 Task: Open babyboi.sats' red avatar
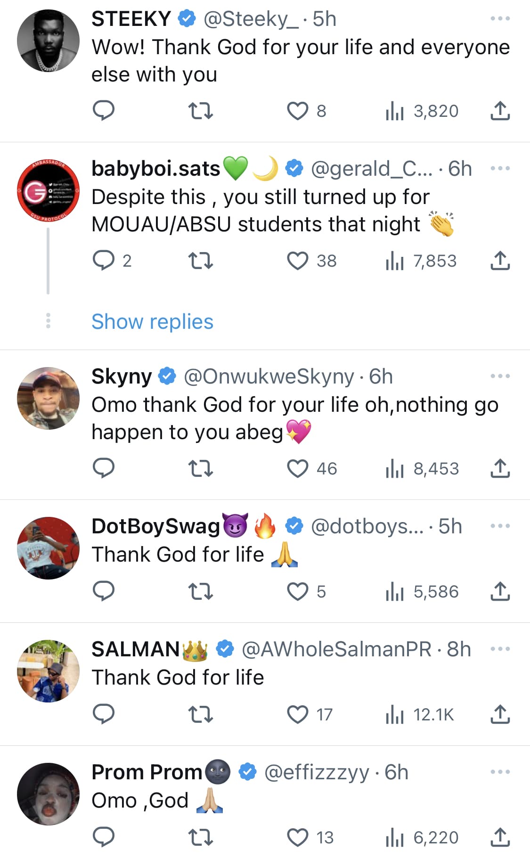48,191
